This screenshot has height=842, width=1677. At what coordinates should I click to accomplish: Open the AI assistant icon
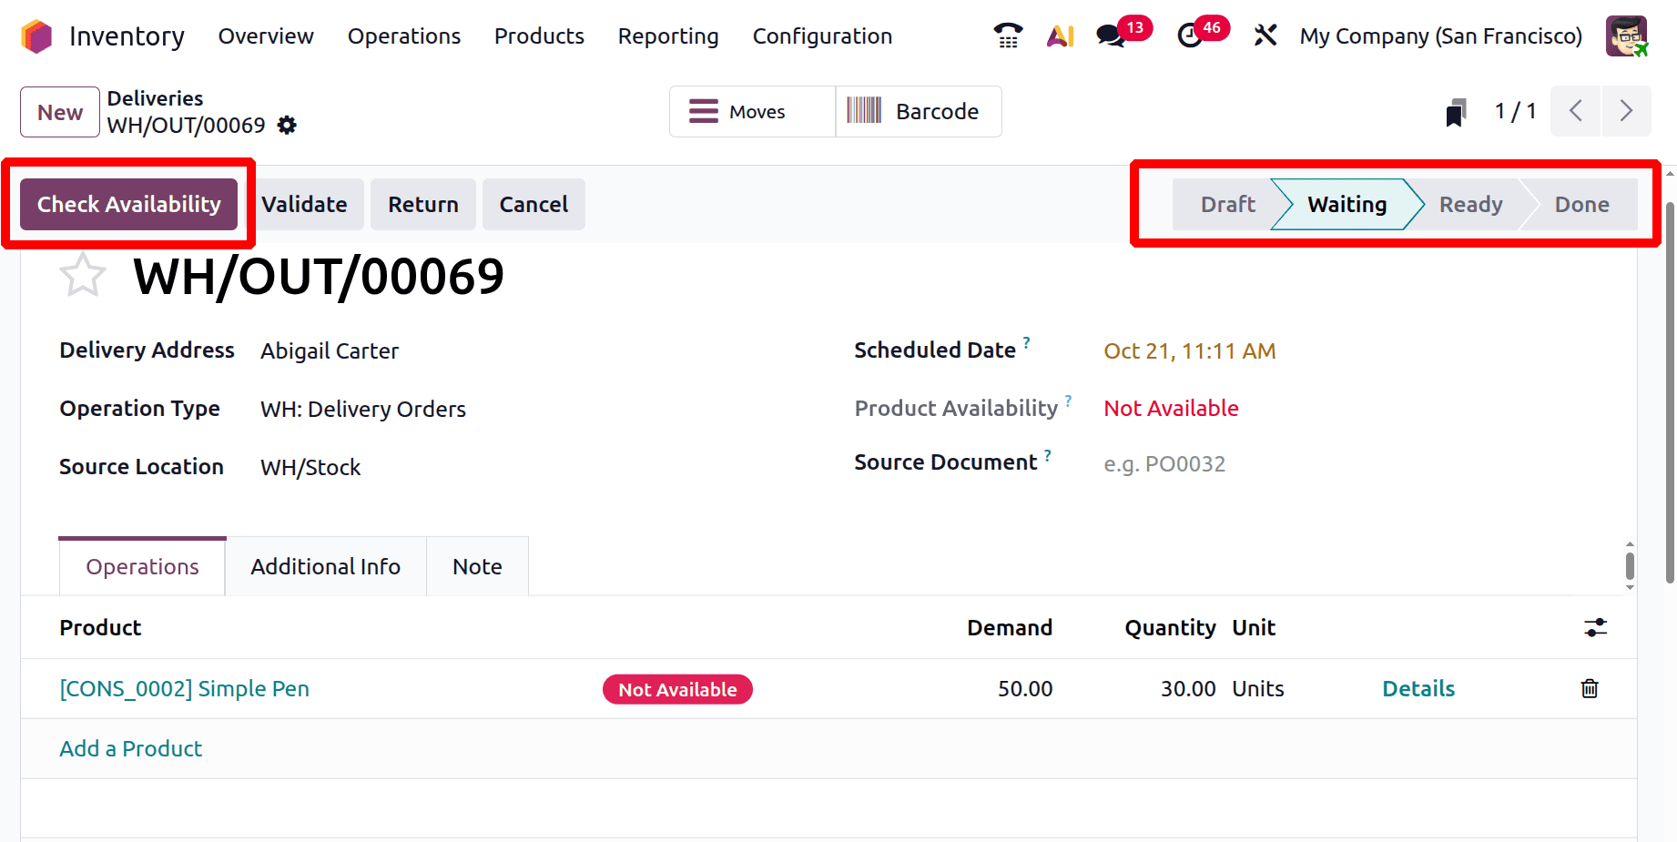click(x=1060, y=36)
